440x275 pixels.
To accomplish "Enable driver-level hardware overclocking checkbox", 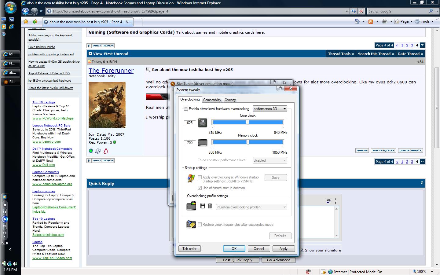I will [186, 109].
